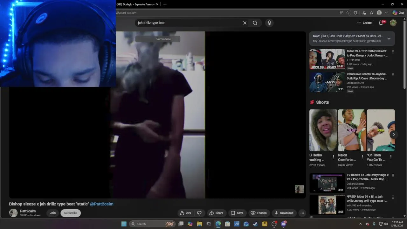Join the Patt2calm channel membership

53,213
